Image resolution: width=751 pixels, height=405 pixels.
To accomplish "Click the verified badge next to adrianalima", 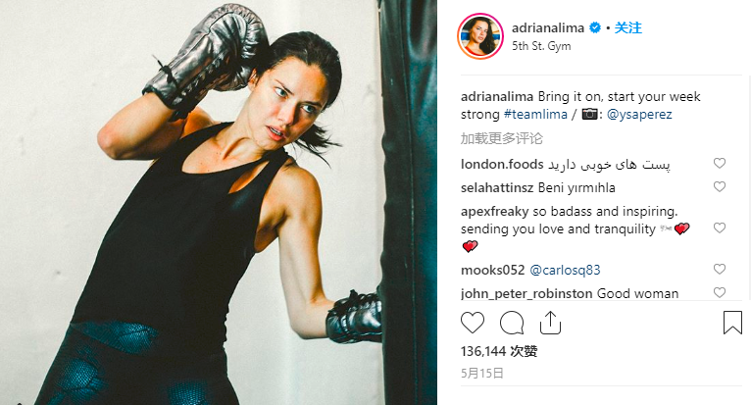I will tap(595, 27).
